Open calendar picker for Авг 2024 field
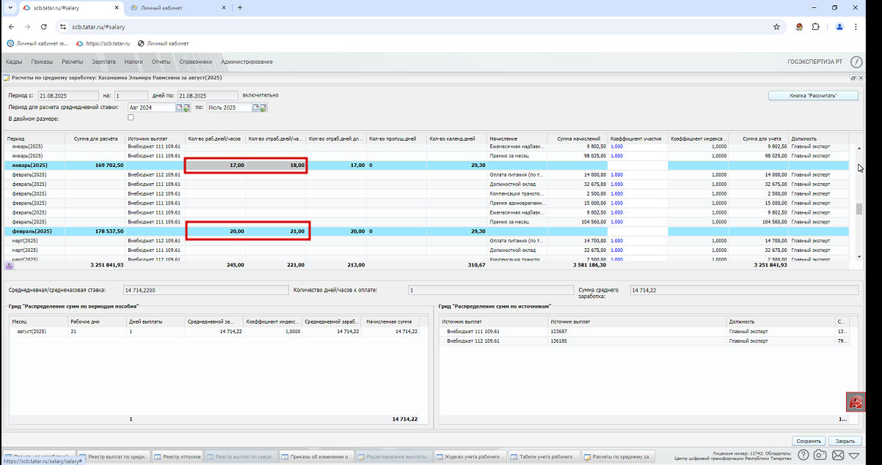The height and width of the screenshot is (465, 882). point(178,108)
